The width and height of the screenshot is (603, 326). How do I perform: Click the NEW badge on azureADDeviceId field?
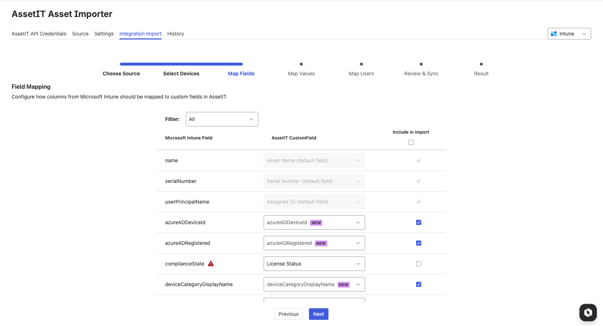(316, 223)
